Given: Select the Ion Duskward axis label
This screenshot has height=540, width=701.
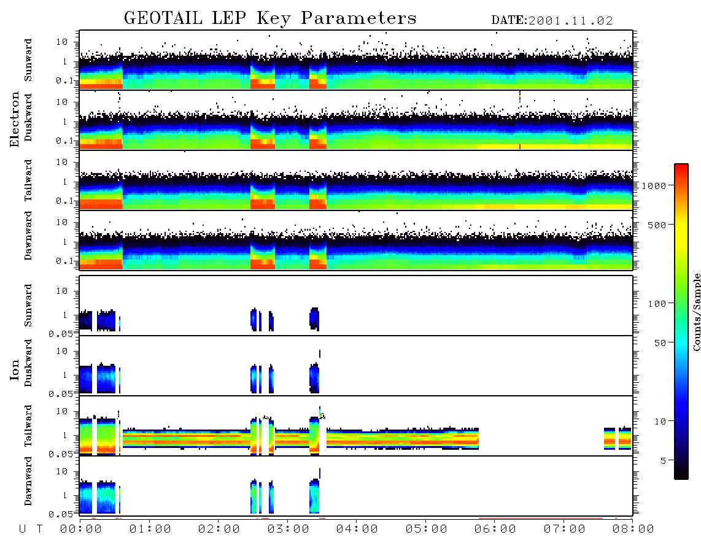Looking at the screenshot, I should click(28, 363).
